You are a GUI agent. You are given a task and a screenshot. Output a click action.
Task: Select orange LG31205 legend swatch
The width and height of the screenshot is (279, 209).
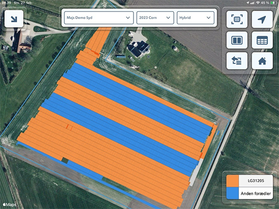[x=232, y=181]
